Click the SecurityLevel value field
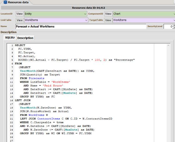Screen dimensions: 175x142 (x=168, y=26)
